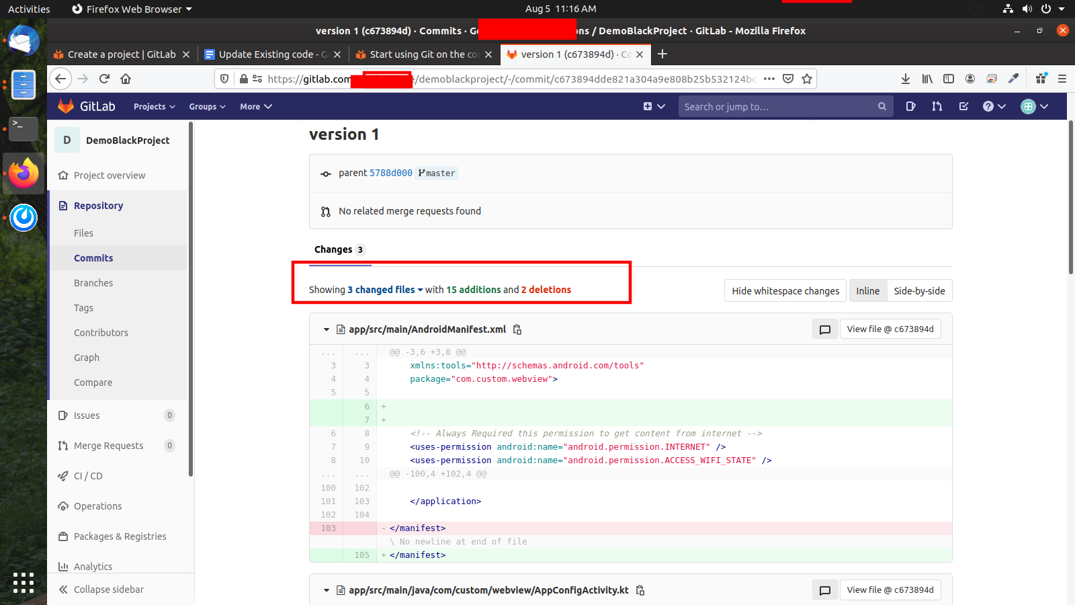Image resolution: width=1075 pixels, height=605 pixels.
Task: Open the To-Do list checkmark icon
Action: pyautogui.click(x=963, y=106)
